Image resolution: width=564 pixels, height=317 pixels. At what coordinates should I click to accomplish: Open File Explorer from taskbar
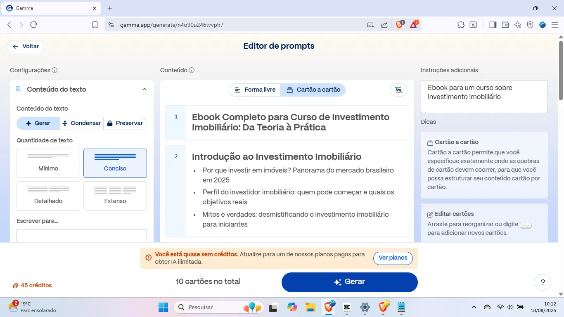(x=310, y=307)
